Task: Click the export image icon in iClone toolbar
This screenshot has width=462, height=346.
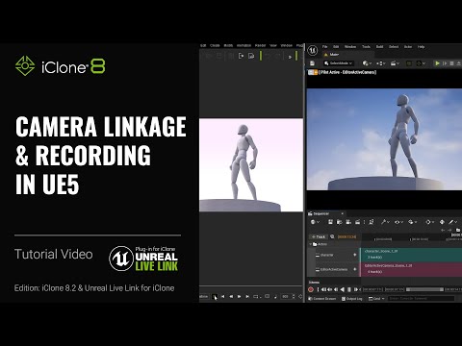Action: [x=251, y=56]
